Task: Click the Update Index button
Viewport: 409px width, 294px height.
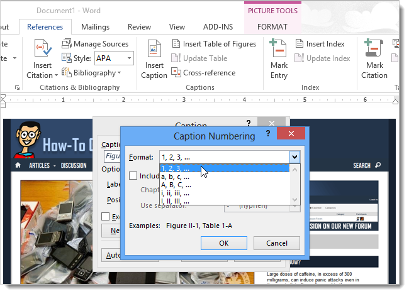Action: point(322,58)
